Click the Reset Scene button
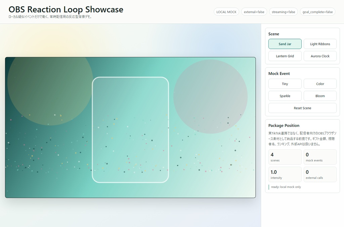Screen dimensions: 344x227 (x=303, y=108)
